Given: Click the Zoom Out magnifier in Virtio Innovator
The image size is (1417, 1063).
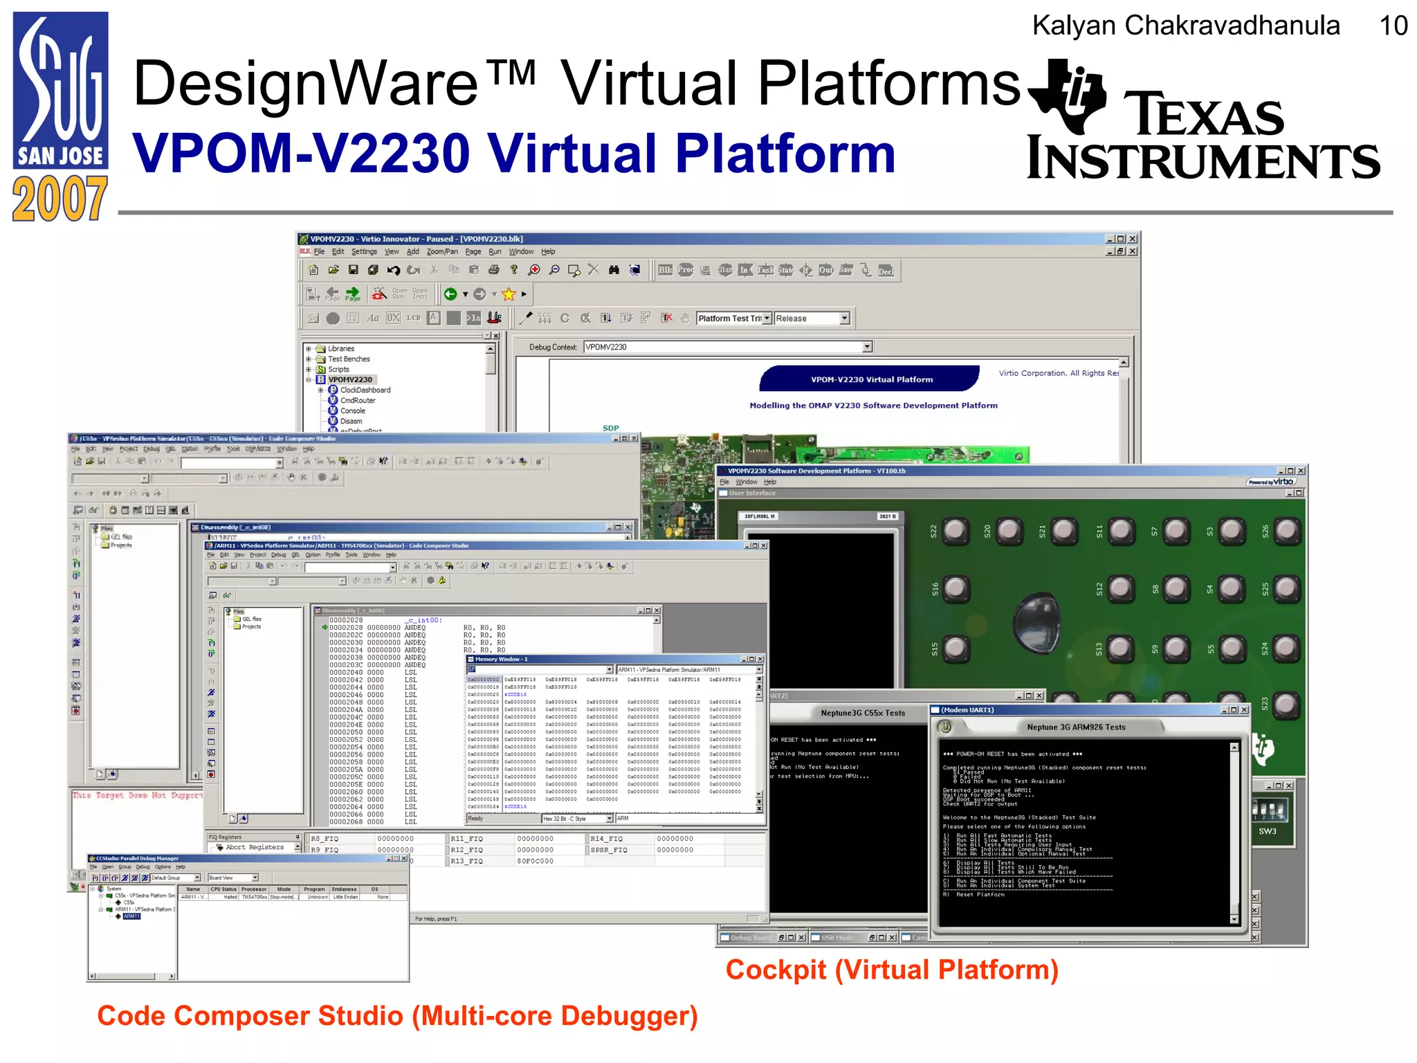Looking at the screenshot, I should pyautogui.click(x=554, y=271).
